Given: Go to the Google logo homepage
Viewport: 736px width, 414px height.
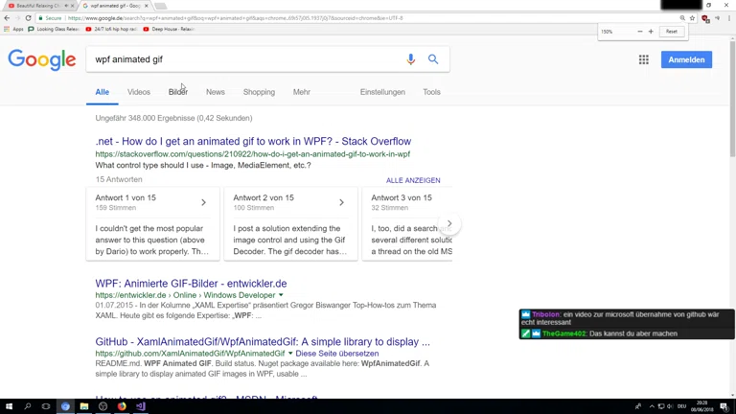Looking at the screenshot, I should click(x=42, y=59).
